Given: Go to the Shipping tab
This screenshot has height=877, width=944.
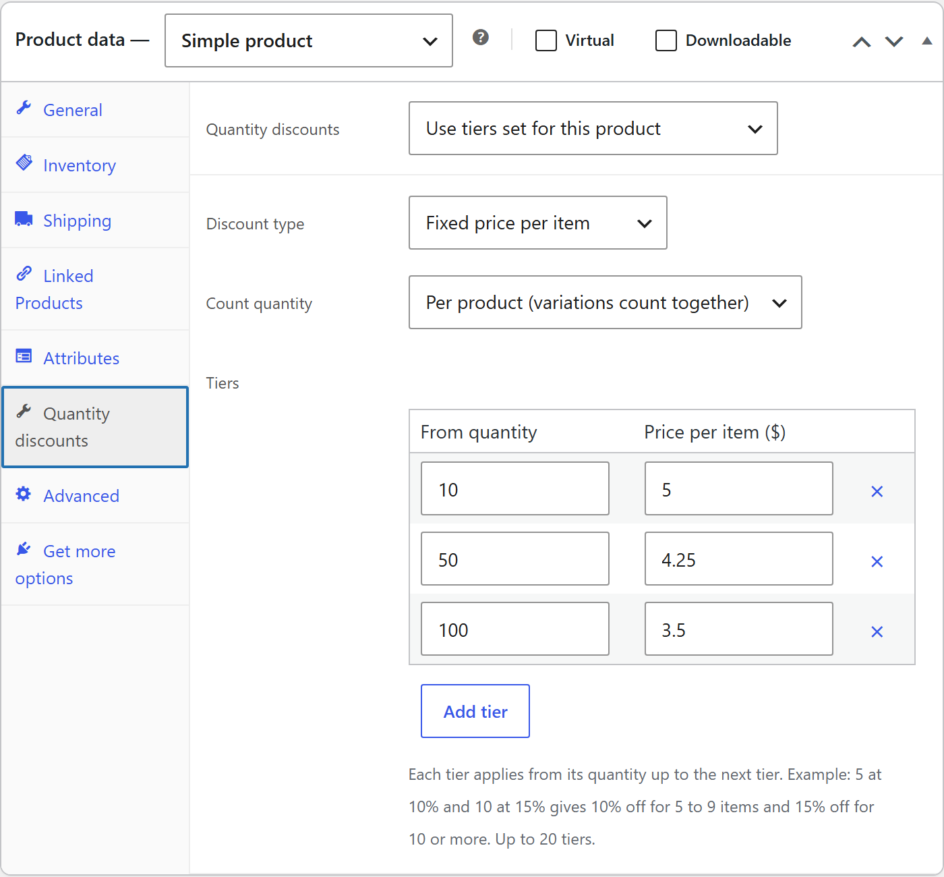Looking at the screenshot, I should (95, 221).
